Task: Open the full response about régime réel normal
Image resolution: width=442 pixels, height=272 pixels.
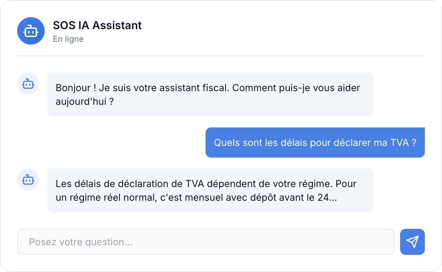Action: pos(210,190)
